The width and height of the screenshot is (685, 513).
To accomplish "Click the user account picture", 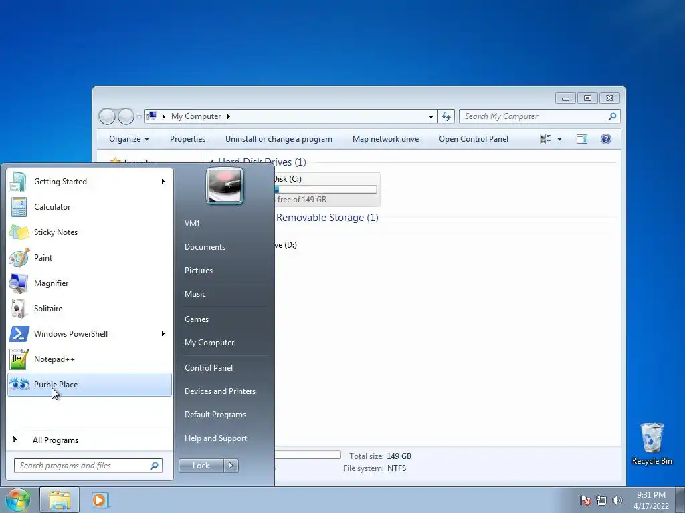I will [x=225, y=186].
